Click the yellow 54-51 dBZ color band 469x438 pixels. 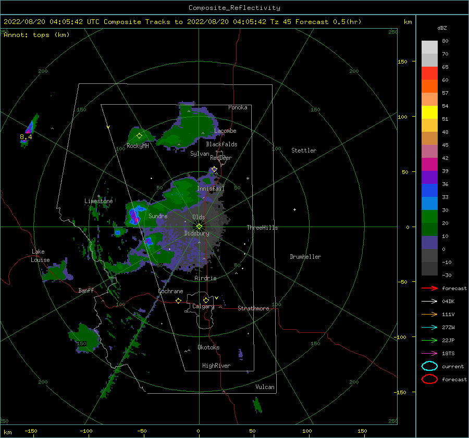click(x=429, y=112)
